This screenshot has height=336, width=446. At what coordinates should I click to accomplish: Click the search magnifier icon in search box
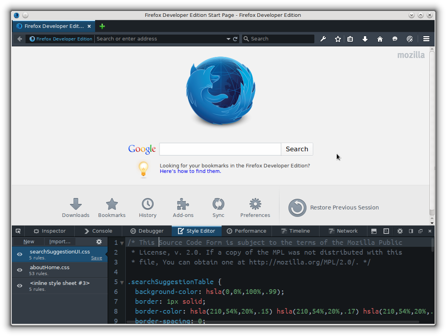(246, 39)
